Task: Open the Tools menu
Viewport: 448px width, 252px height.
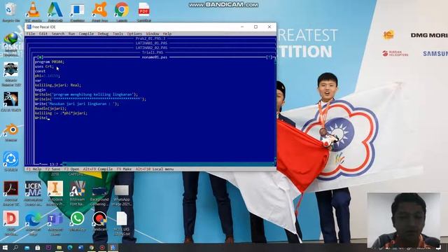Action: [118, 34]
